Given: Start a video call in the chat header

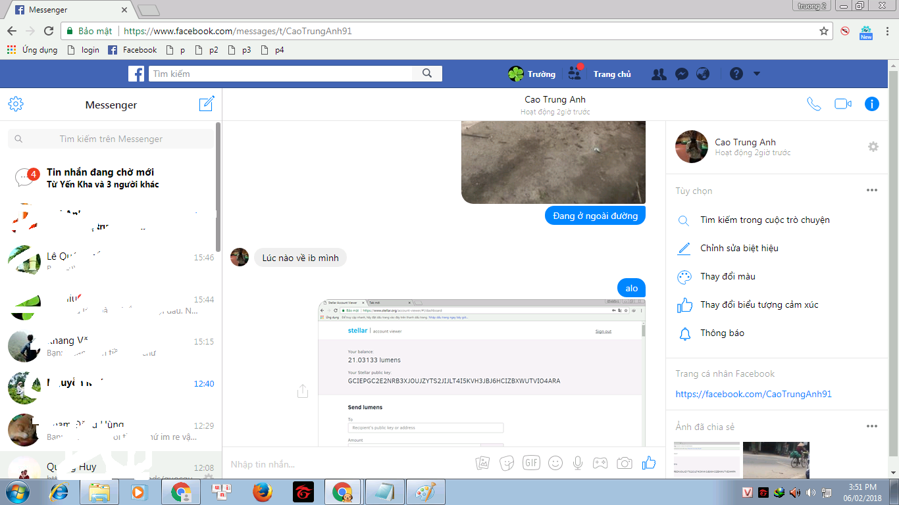Looking at the screenshot, I should click(843, 104).
